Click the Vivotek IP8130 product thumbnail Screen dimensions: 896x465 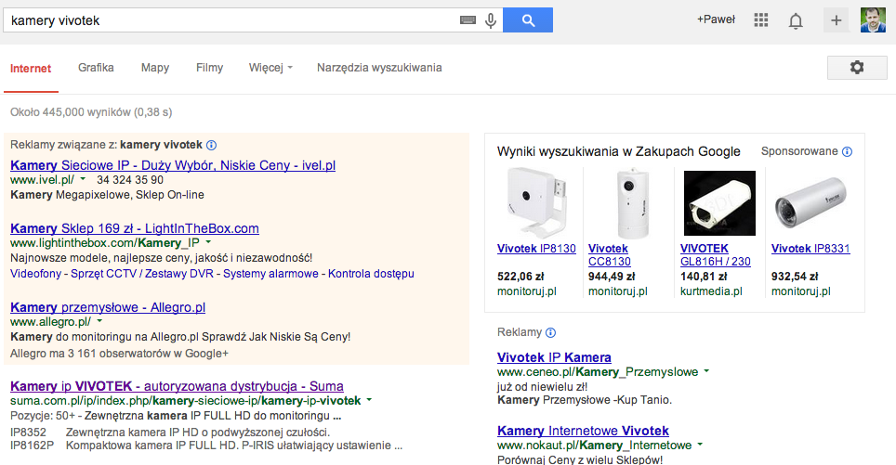[x=535, y=202]
